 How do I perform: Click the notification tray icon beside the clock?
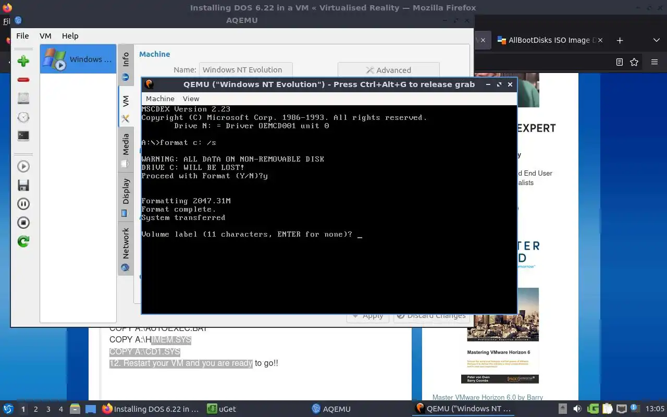tap(635, 409)
